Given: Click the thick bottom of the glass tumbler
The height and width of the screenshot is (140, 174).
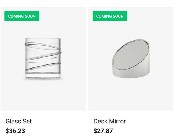Looking at the screenshot, I should click(43, 76).
